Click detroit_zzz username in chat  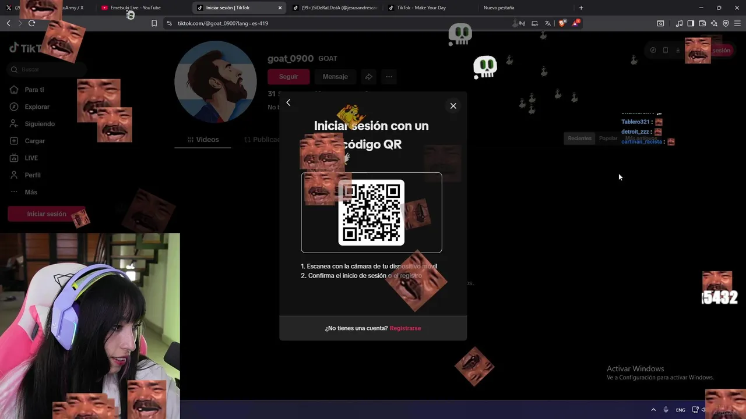click(x=635, y=132)
